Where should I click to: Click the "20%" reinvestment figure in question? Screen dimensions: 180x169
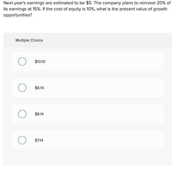point(161,3)
